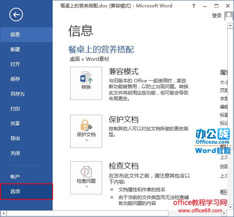Open the 共享 (Share) page

point(26,123)
